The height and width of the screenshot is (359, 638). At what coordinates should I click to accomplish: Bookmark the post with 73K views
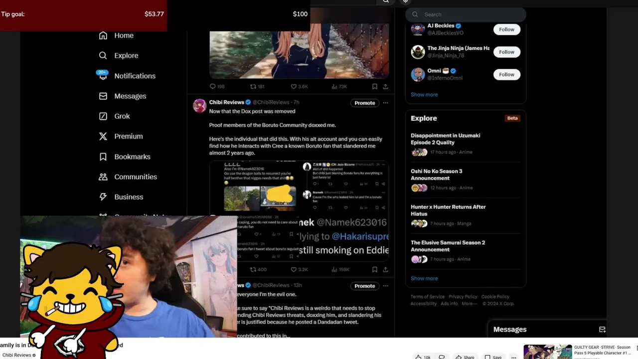[x=374, y=87]
